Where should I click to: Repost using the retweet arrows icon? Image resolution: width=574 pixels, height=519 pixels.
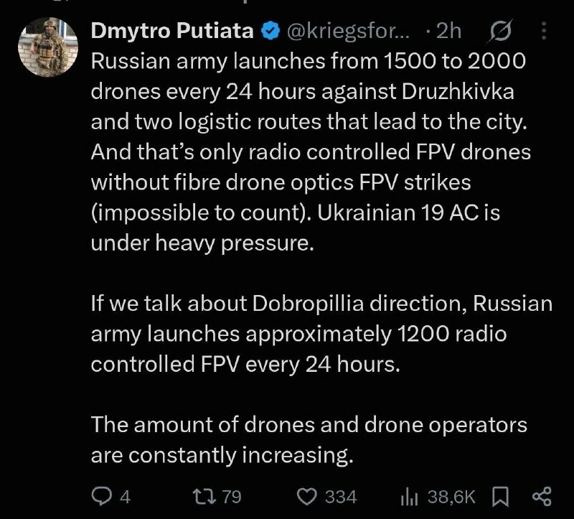(x=204, y=497)
